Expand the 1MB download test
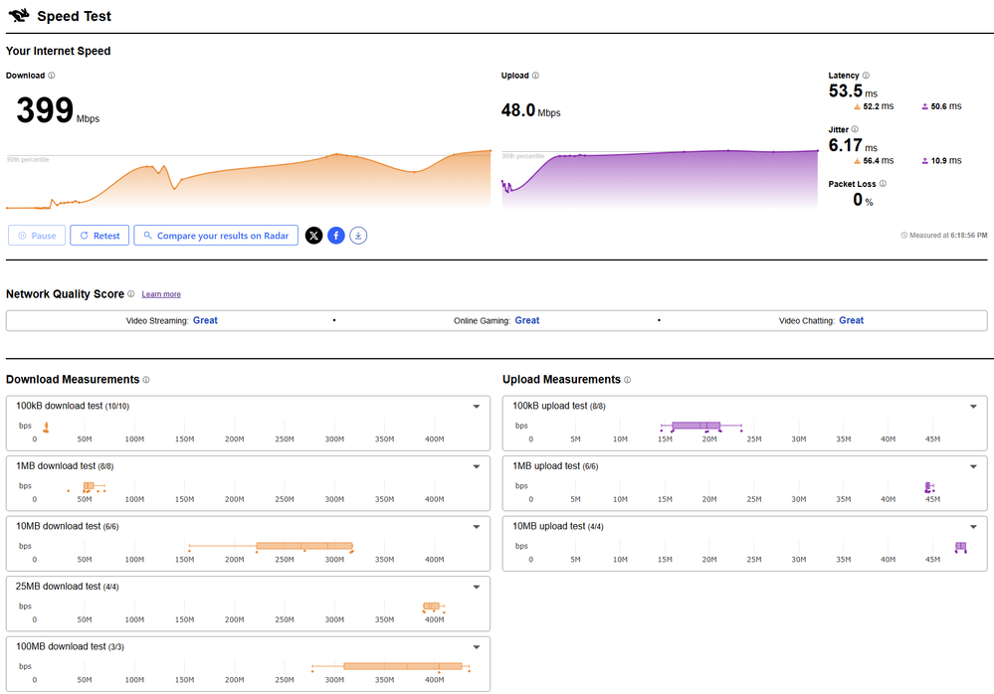Screen dimensions: 994x694 [476, 466]
